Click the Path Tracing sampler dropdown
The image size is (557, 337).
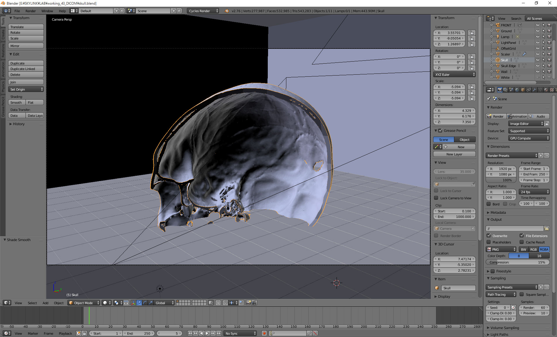point(501,295)
